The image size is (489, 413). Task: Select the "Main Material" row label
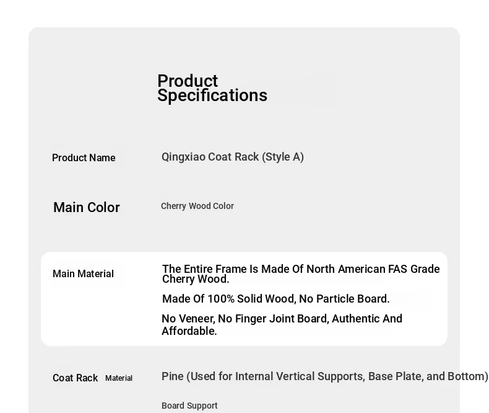tap(83, 274)
